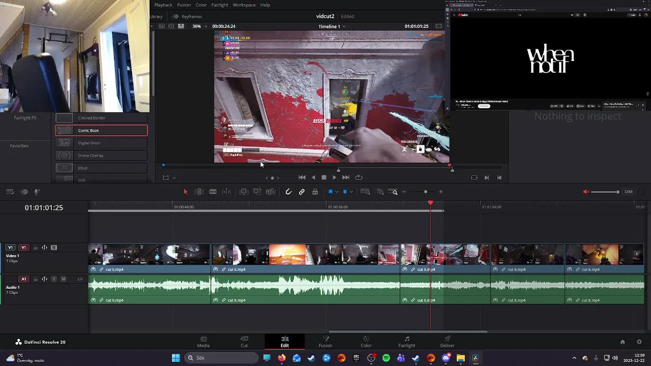Select the Colored Border effect
The height and width of the screenshot is (366, 651).
[x=101, y=118]
